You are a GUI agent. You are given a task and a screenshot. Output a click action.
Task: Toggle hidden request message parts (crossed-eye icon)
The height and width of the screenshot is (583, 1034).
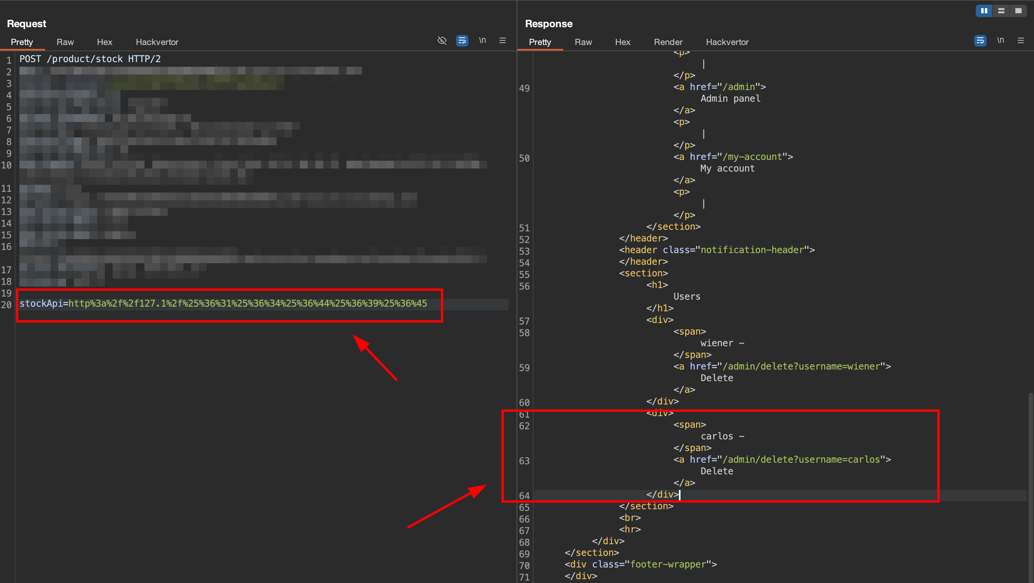point(442,40)
